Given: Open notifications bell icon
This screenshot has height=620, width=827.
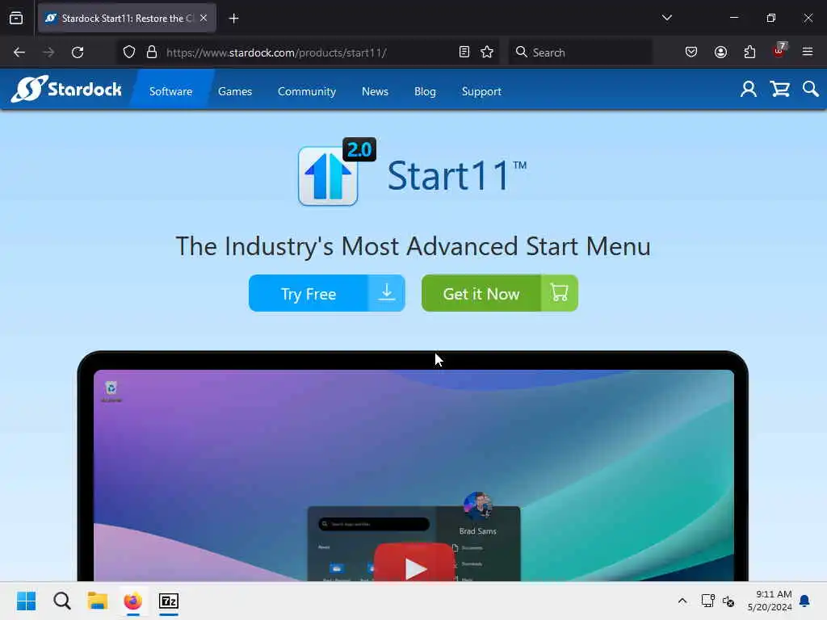Looking at the screenshot, I should point(804,601).
